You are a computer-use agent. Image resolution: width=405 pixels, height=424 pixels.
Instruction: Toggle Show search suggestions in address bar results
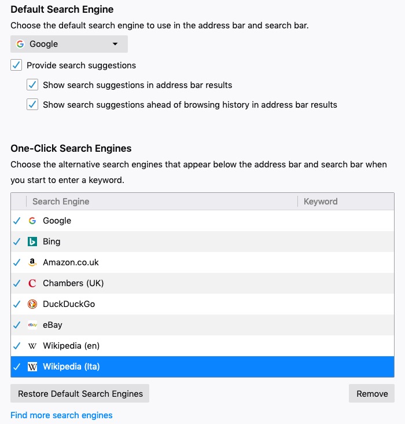pos(32,85)
